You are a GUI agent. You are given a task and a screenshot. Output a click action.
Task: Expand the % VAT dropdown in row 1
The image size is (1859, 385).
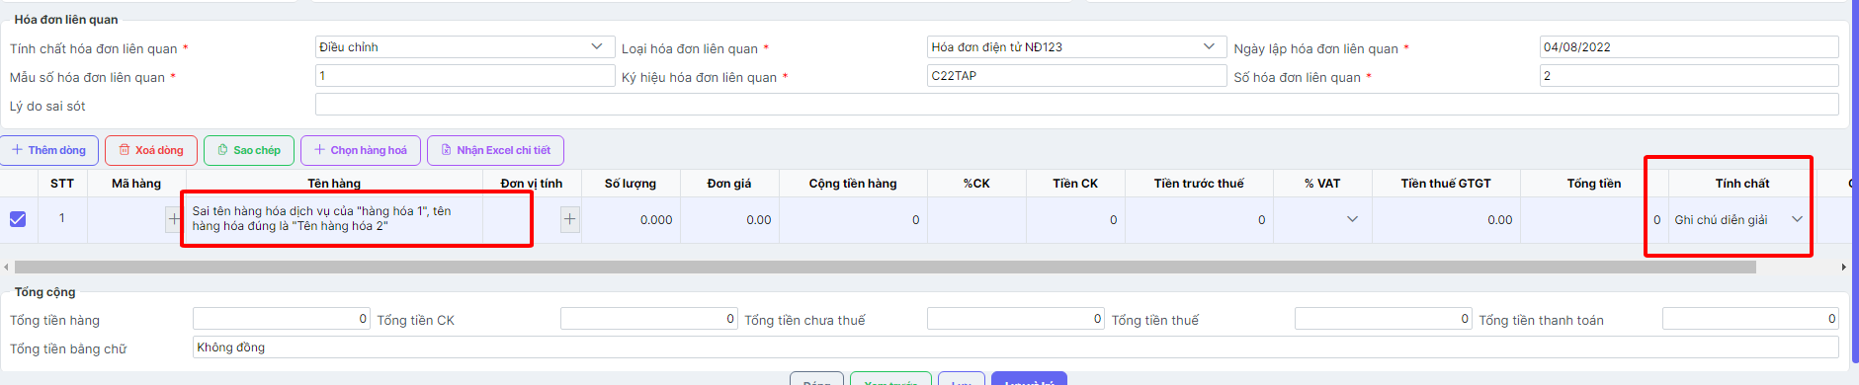click(1352, 219)
